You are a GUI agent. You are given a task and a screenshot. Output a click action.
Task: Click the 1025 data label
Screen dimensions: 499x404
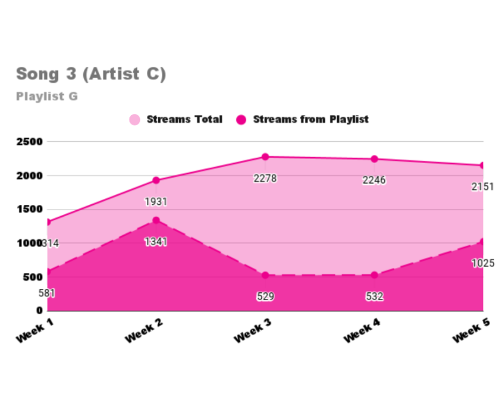(x=483, y=263)
